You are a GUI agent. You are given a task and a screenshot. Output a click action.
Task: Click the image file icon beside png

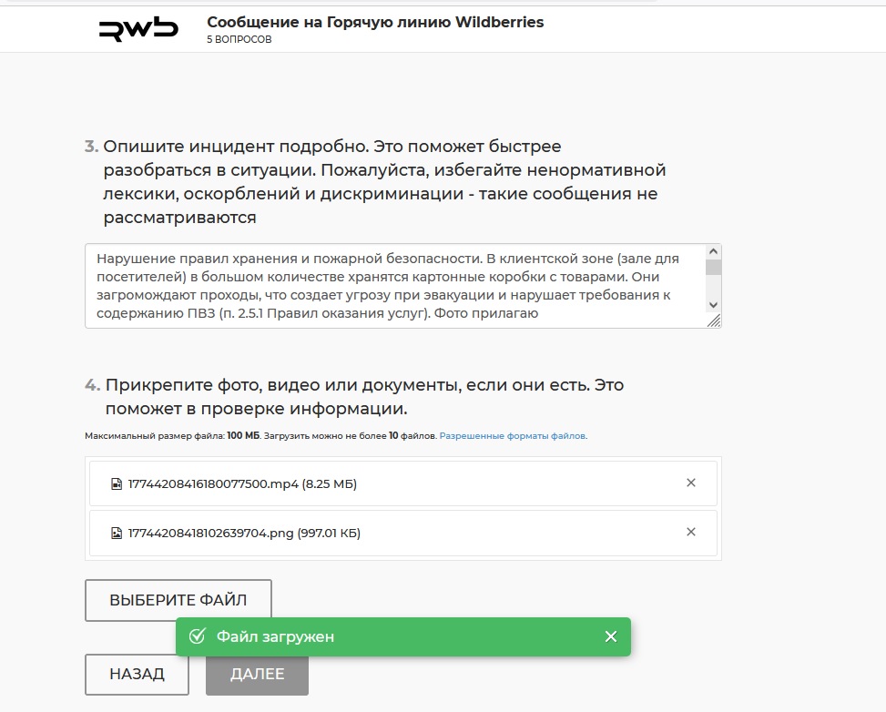(x=117, y=533)
